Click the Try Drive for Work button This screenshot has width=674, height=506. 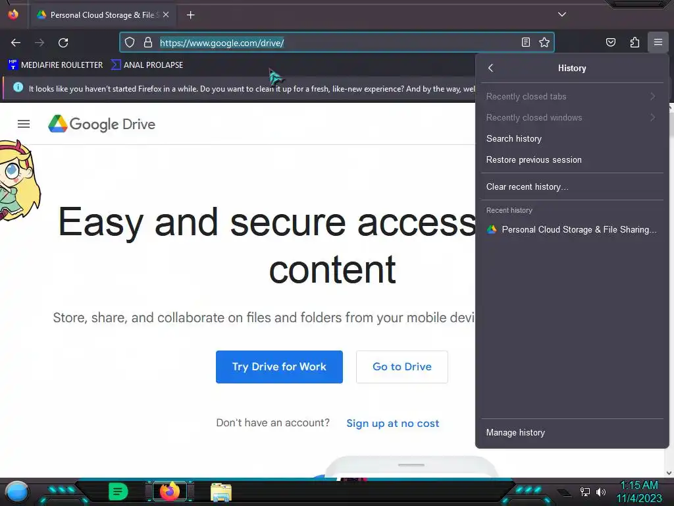pyautogui.click(x=279, y=367)
